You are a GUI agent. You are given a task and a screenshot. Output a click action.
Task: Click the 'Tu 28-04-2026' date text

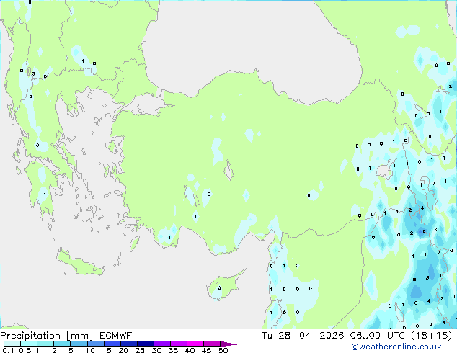coord(303,336)
